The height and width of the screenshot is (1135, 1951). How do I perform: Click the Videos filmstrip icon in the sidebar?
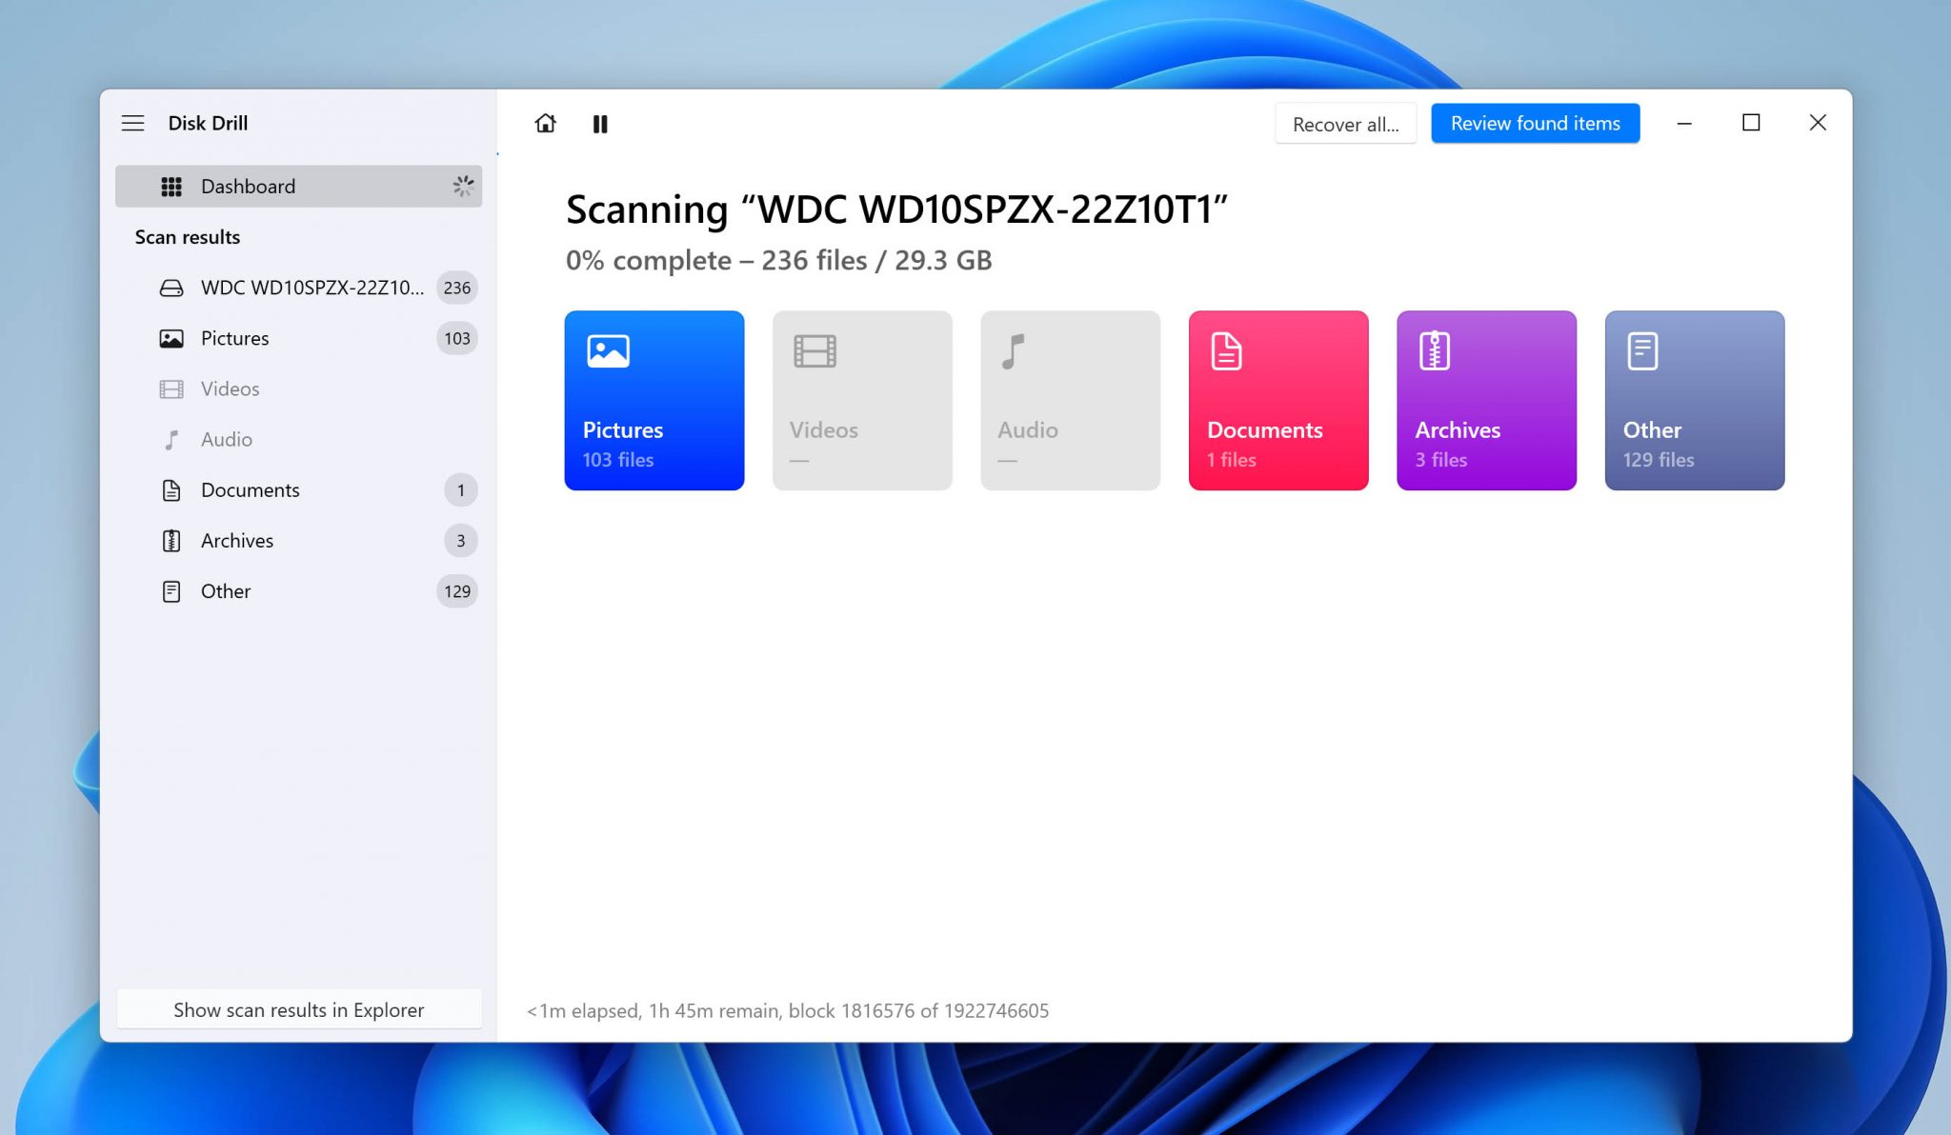pos(171,388)
